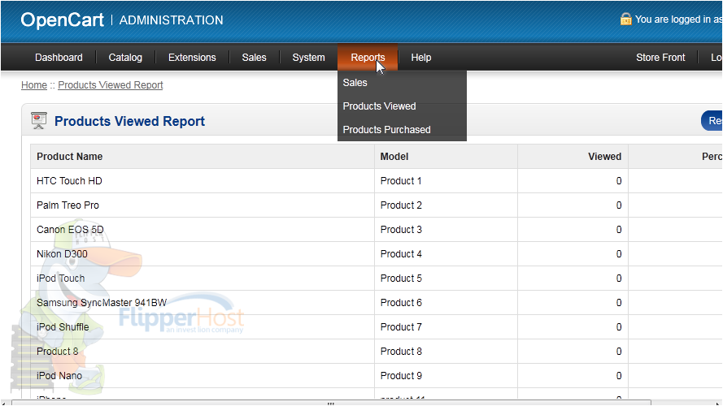This screenshot has height=406, width=723.
Task: Select the Nikon D300 product name
Action: click(x=62, y=254)
